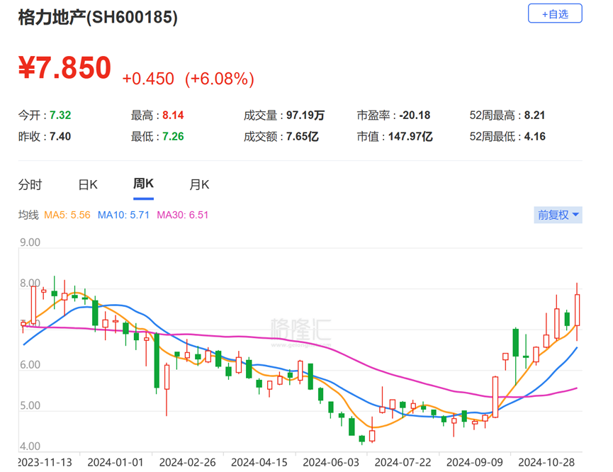Switch to the 日K chart tab
The height and width of the screenshot is (472, 613).
(x=88, y=184)
